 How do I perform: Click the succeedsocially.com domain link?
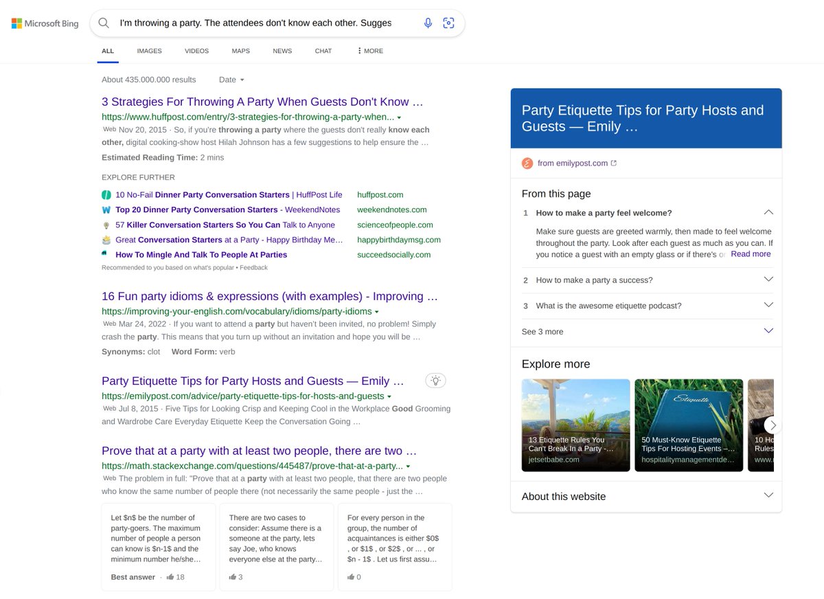tap(394, 255)
